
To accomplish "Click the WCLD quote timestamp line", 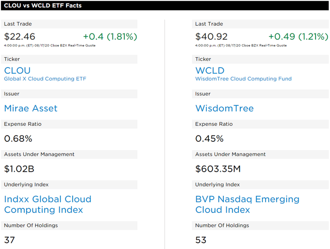I will (241, 45).
